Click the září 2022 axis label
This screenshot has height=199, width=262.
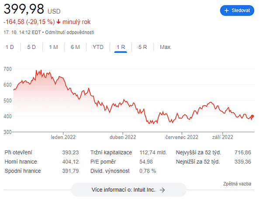223,137
